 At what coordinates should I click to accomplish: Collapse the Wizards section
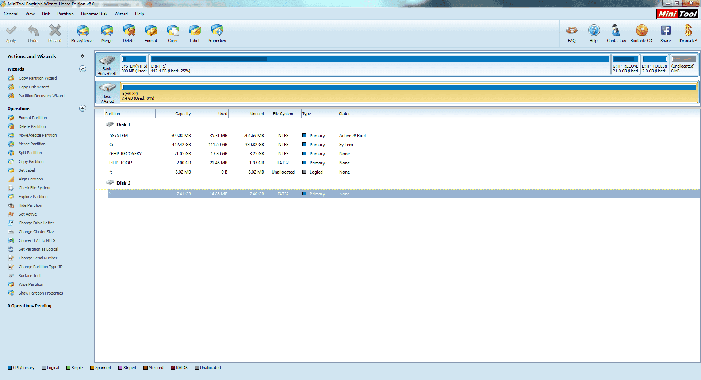[x=83, y=69]
